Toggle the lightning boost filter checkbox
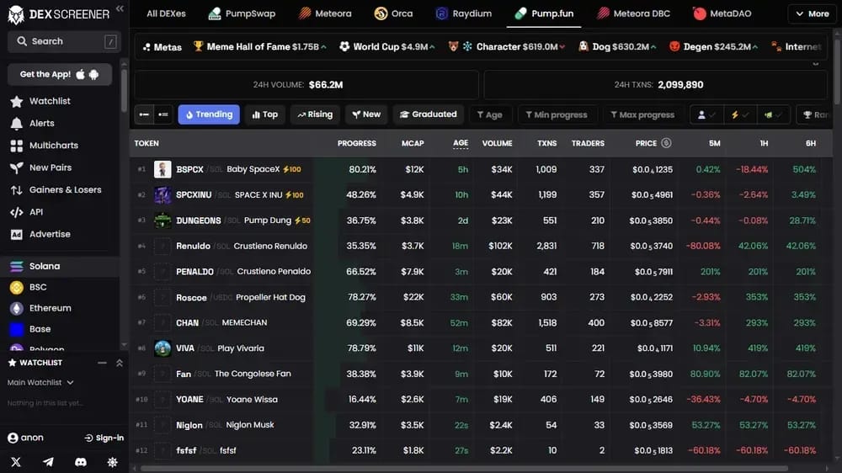This screenshot has width=842, height=473. 740,114
